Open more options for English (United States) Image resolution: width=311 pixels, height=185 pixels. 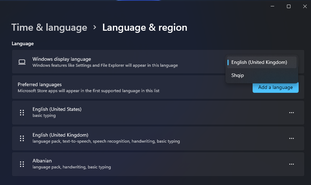coord(292,113)
